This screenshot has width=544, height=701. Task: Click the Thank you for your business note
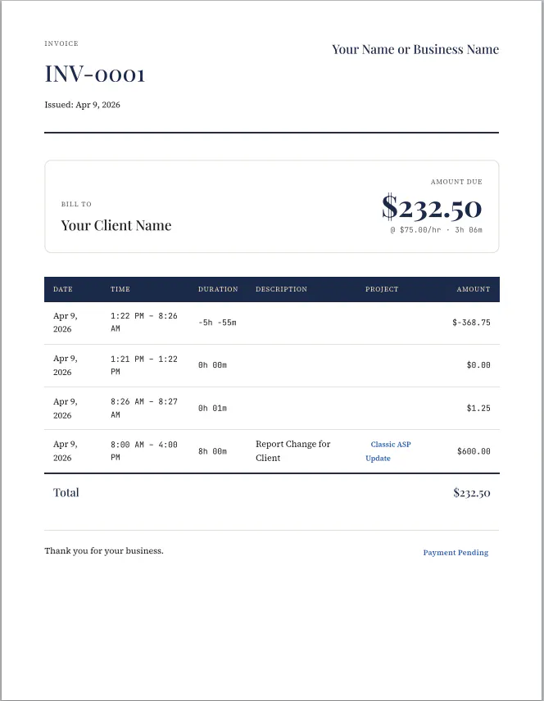pos(104,551)
